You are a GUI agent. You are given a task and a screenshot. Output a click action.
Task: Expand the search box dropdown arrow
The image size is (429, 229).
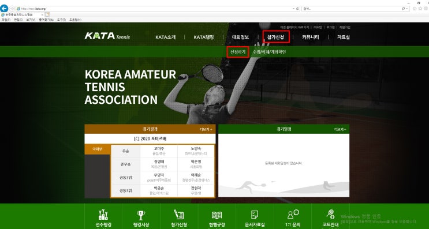407,9
